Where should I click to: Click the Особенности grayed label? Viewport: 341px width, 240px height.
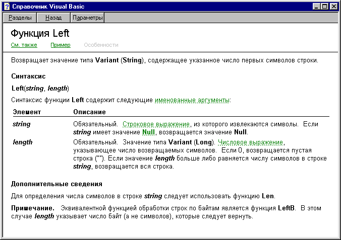tap(101, 45)
